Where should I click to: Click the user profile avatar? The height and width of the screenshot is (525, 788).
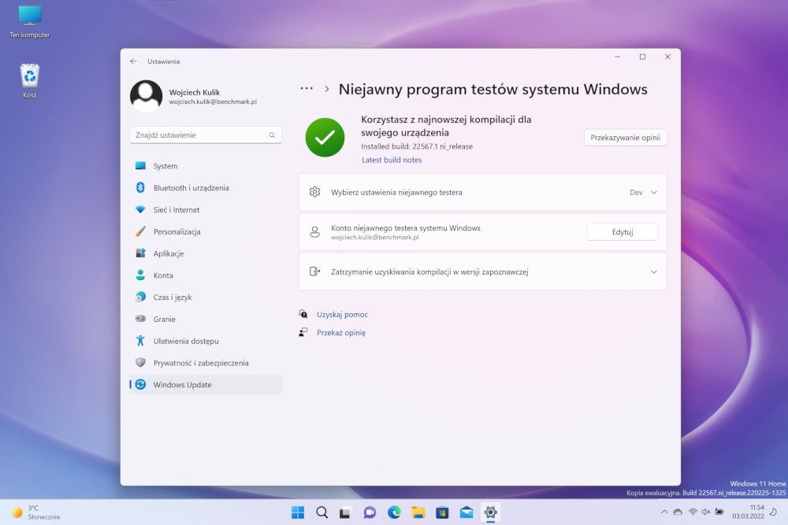click(147, 96)
